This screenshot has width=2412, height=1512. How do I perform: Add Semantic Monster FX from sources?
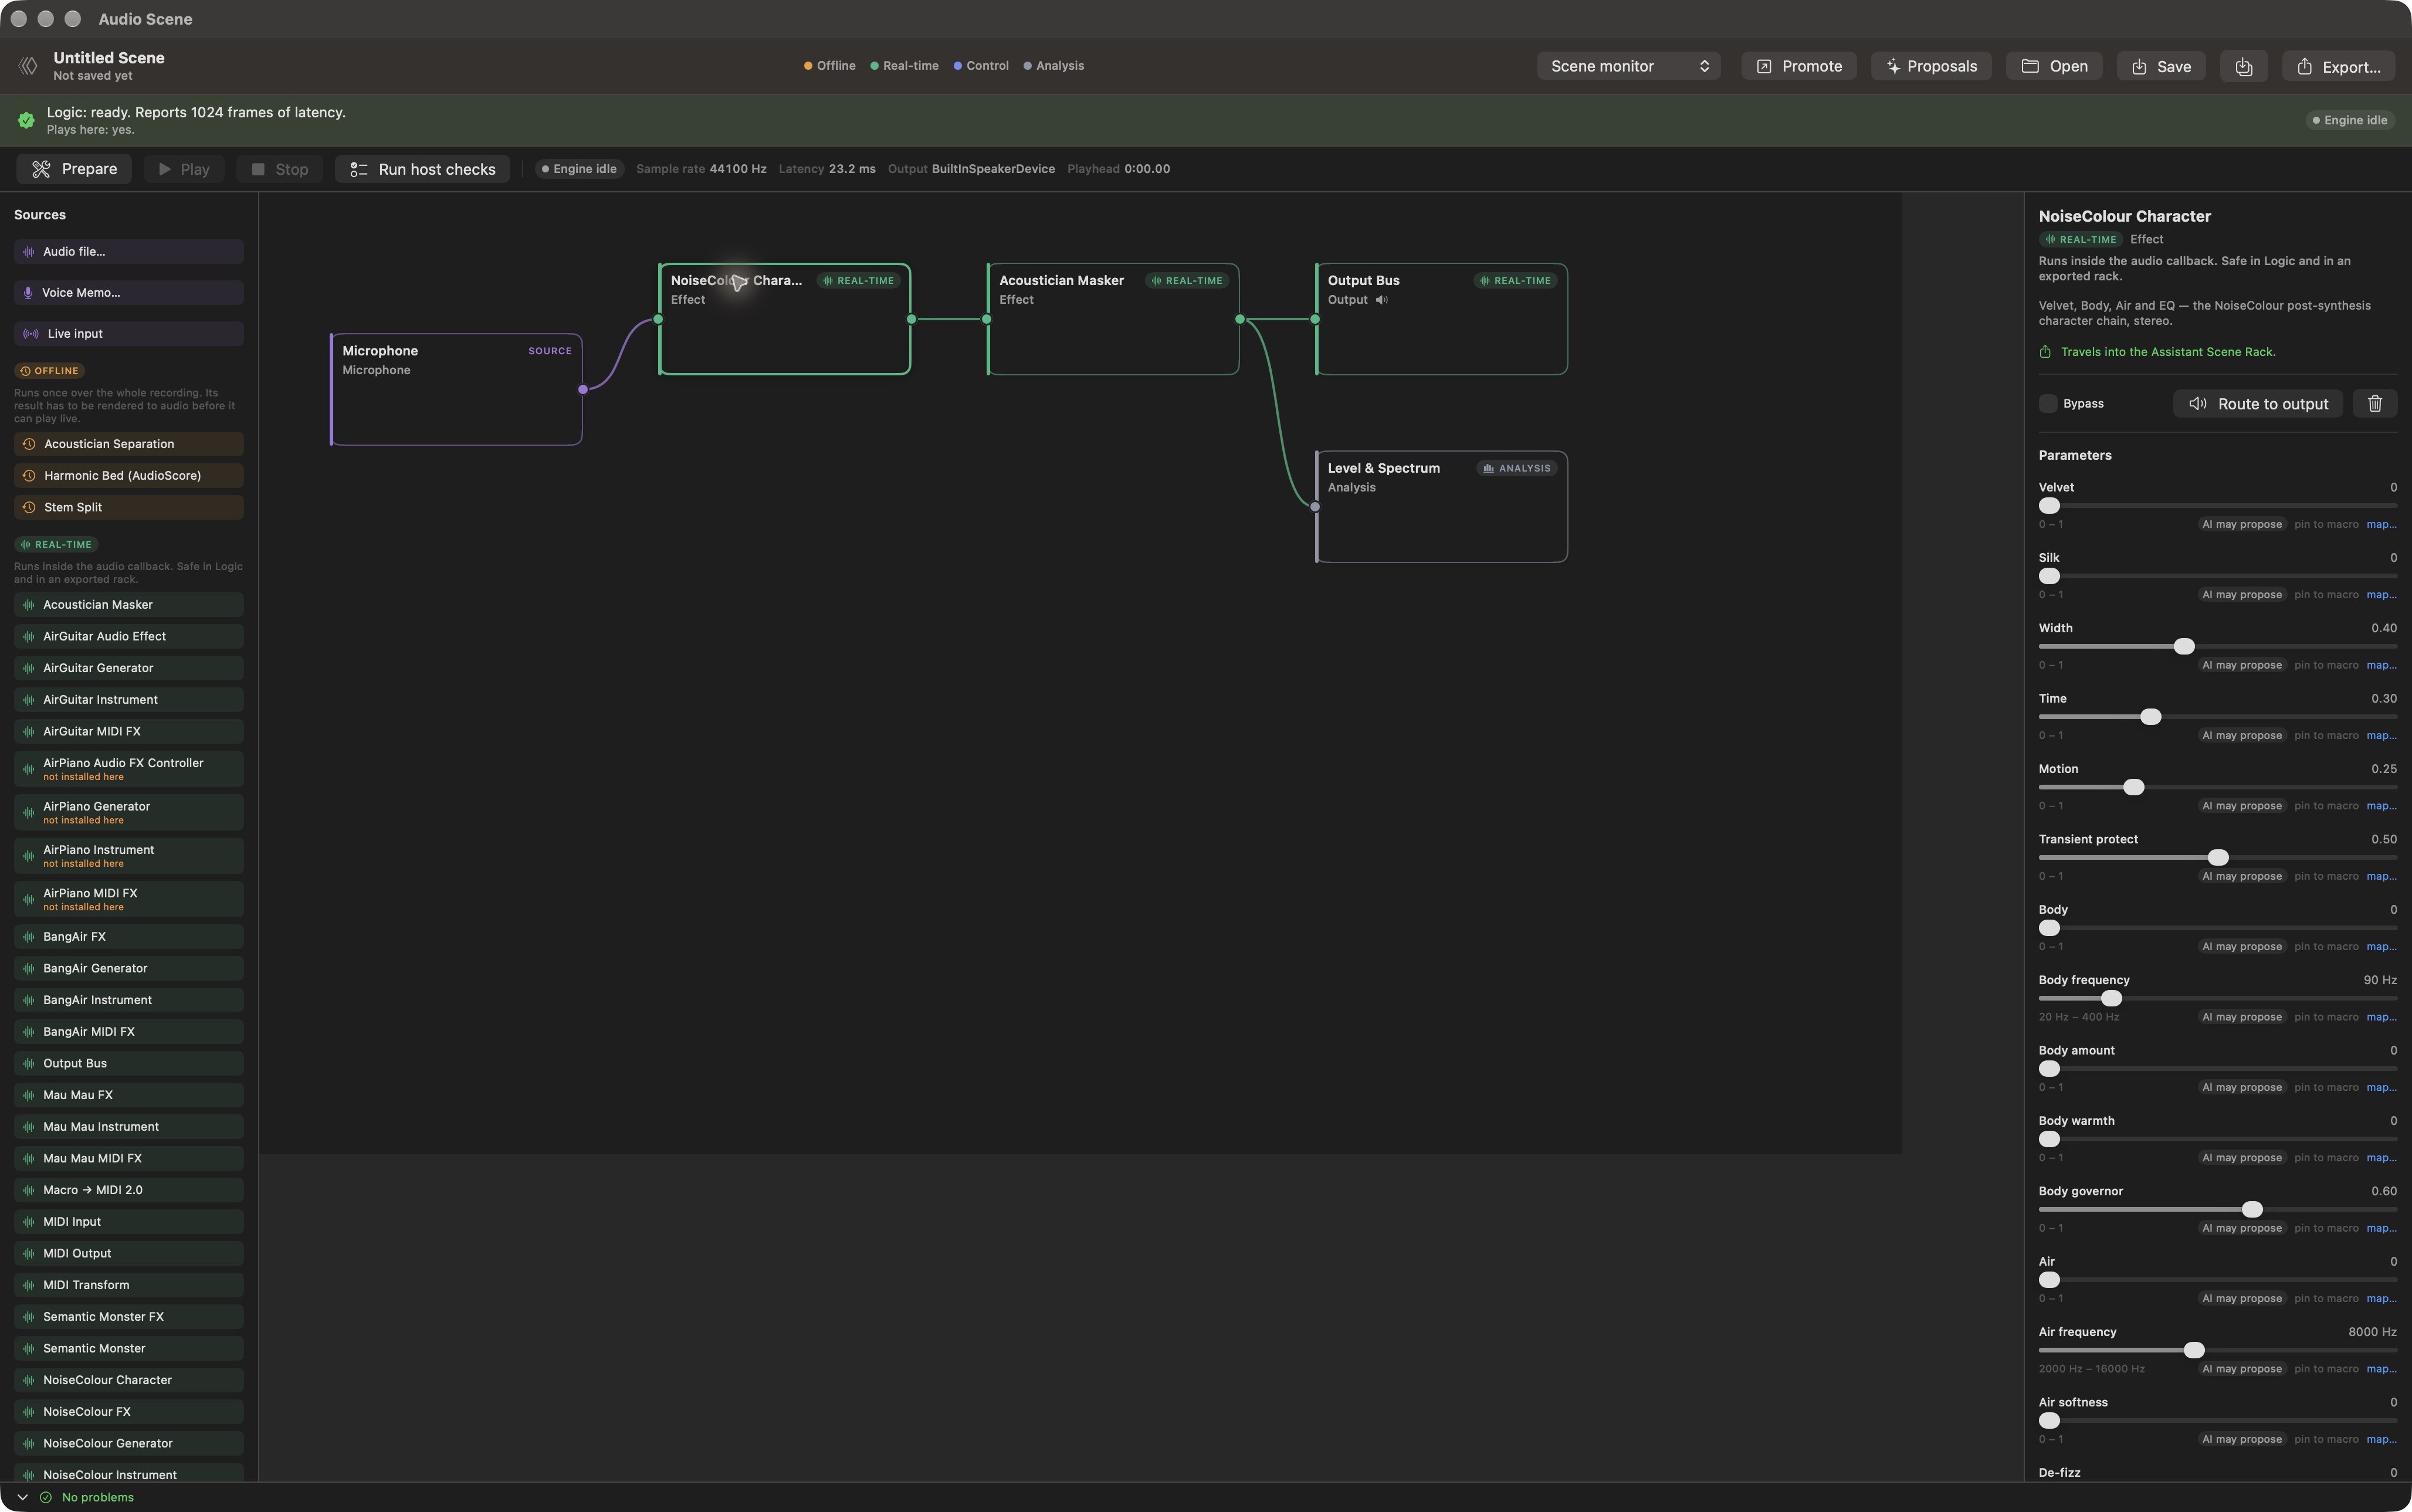pyautogui.click(x=129, y=1317)
